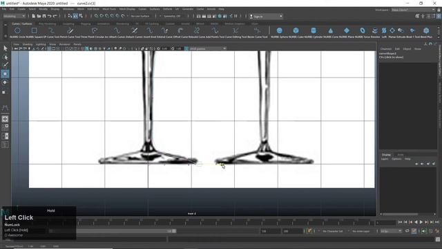Click the Planar surface shelf icon
The image size is (442, 249).
[392, 30]
